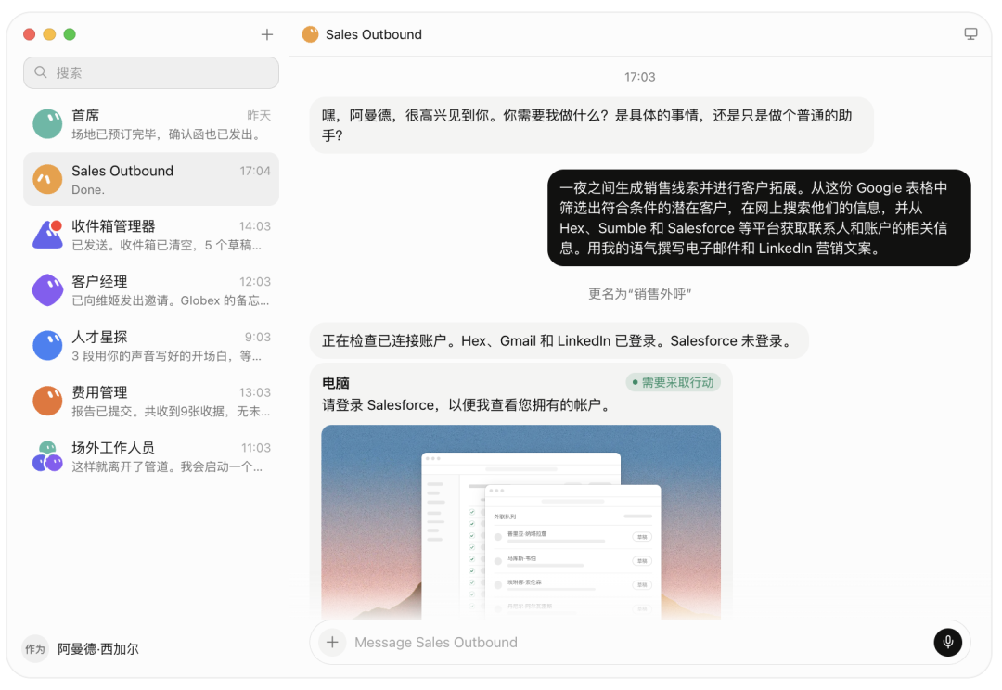Click the 17:03 timestamp in the chat
The width and height of the screenshot is (1002, 690).
(x=639, y=77)
